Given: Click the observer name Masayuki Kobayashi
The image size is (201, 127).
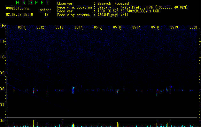Looking at the screenshot, I should pos(115,3).
